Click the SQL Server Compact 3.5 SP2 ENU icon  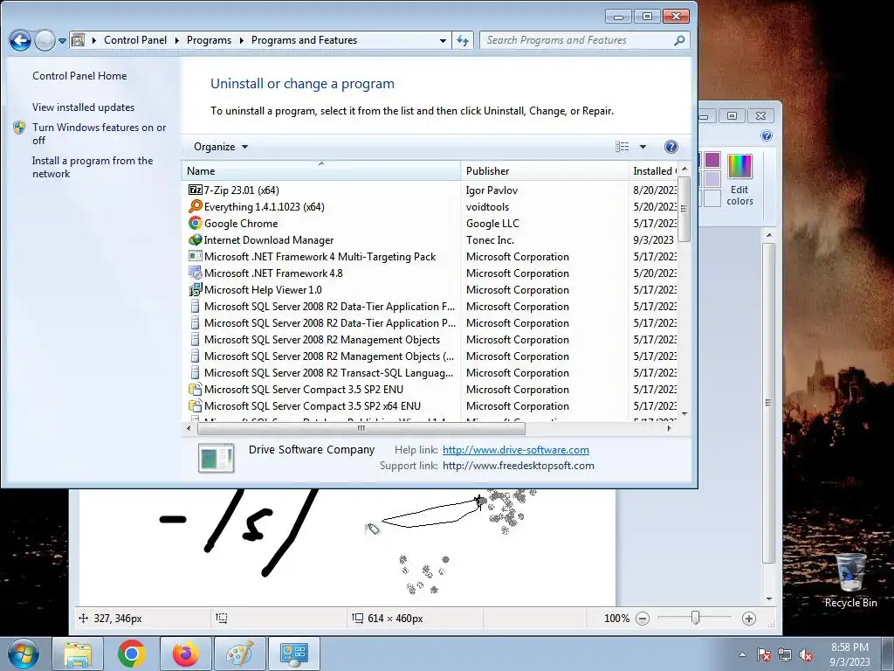[195, 389]
